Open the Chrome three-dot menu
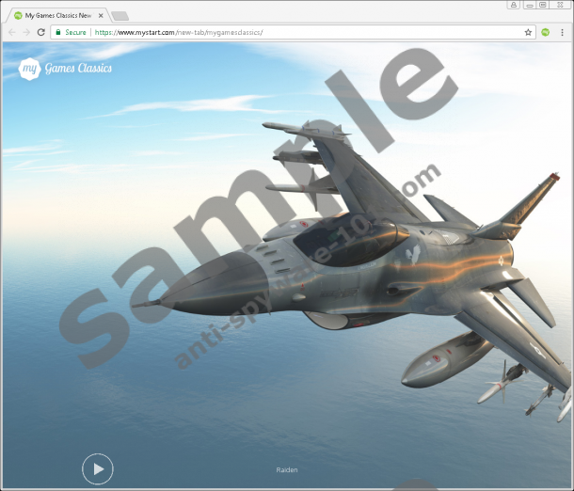Viewport: 574px width, 491px height. pos(562,32)
